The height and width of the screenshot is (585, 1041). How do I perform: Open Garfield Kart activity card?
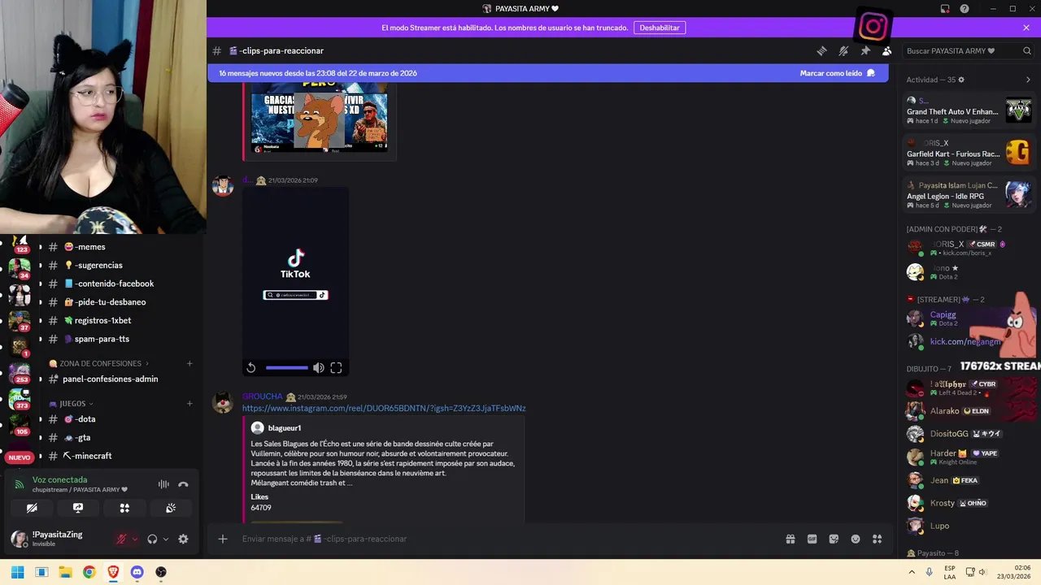pyautogui.click(x=969, y=153)
